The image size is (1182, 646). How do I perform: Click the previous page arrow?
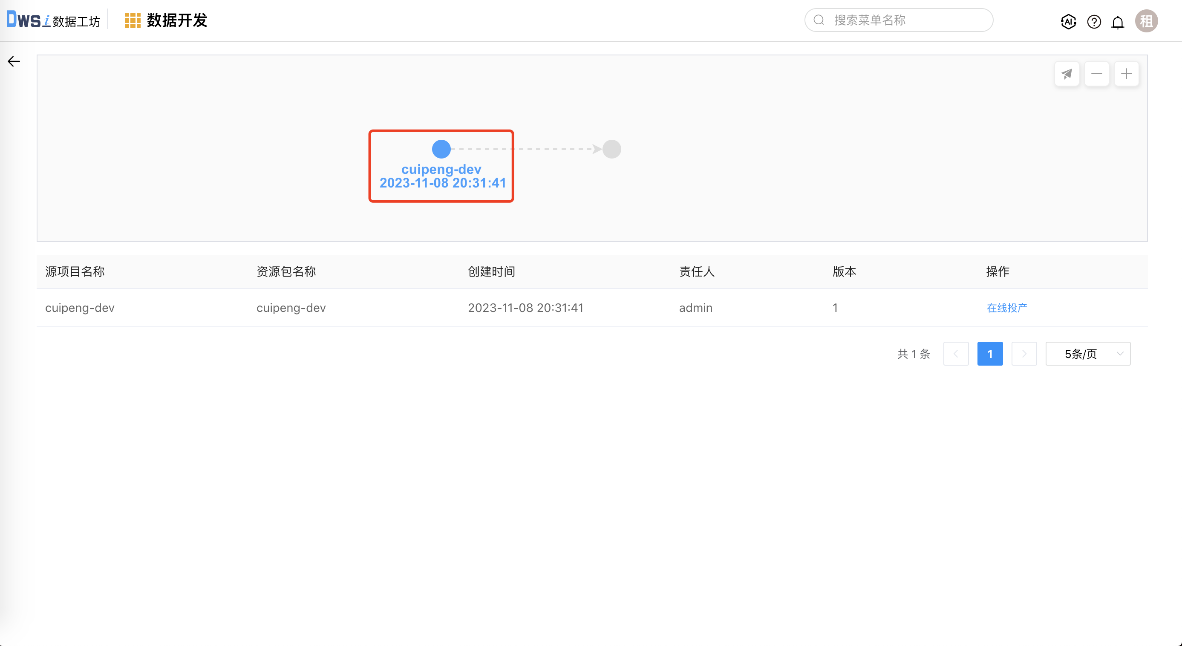[956, 354]
